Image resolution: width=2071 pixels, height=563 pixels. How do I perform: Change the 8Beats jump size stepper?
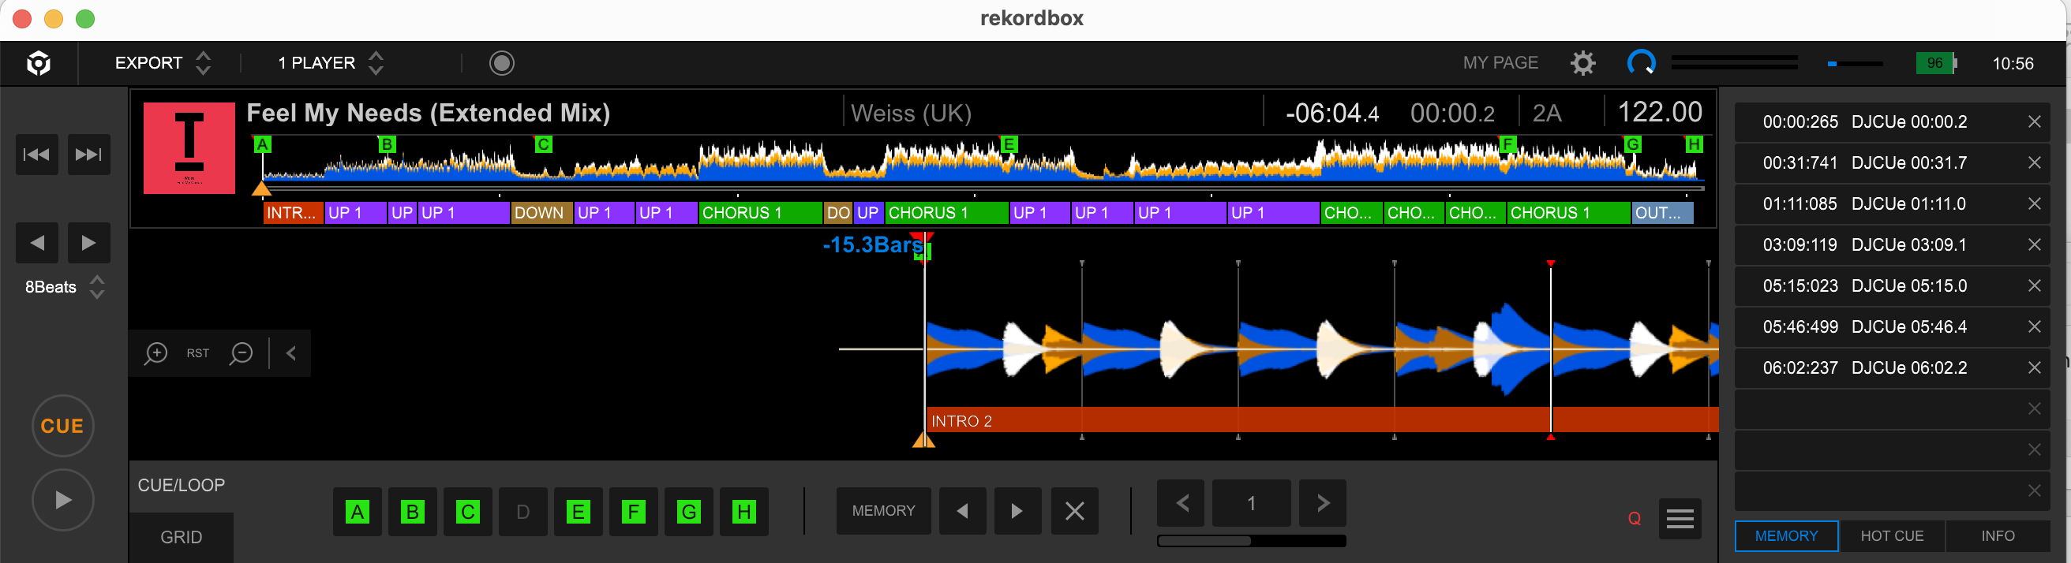pos(97,287)
